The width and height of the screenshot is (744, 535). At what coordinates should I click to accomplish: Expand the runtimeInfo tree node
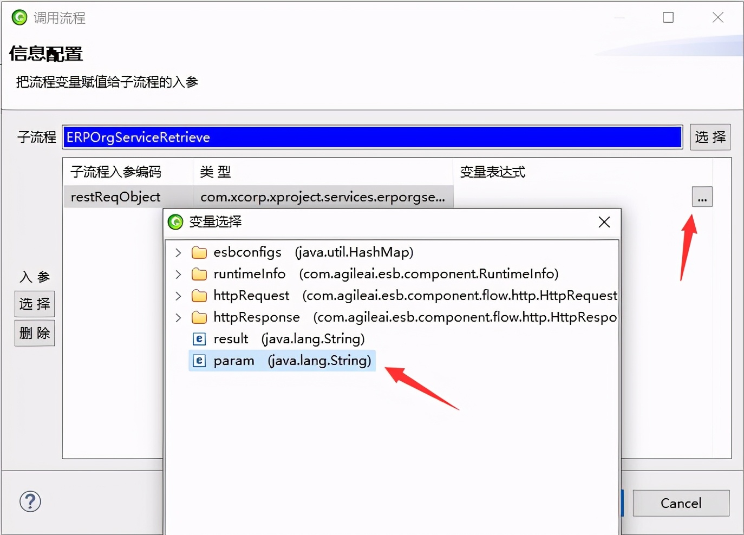[x=178, y=273]
